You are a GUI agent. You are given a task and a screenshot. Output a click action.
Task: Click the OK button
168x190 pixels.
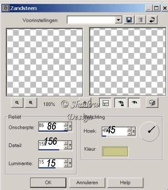(48, 182)
